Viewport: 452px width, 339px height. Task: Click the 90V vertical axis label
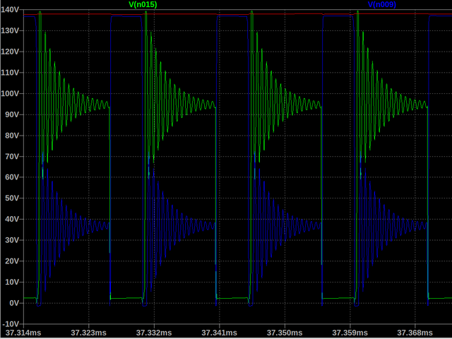coord(12,114)
